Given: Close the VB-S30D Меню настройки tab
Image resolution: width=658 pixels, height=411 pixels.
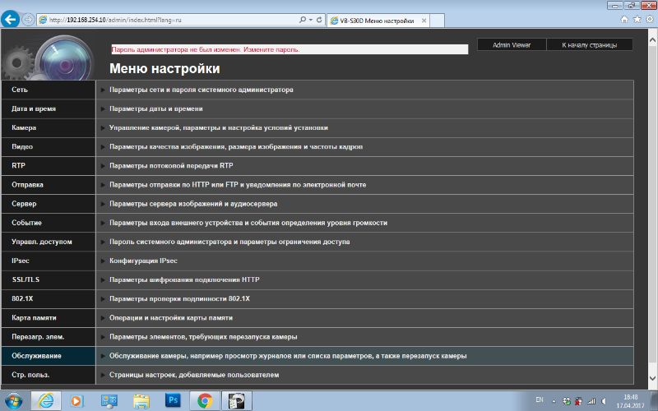Looking at the screenshot, I should click(x=424, y=21).
